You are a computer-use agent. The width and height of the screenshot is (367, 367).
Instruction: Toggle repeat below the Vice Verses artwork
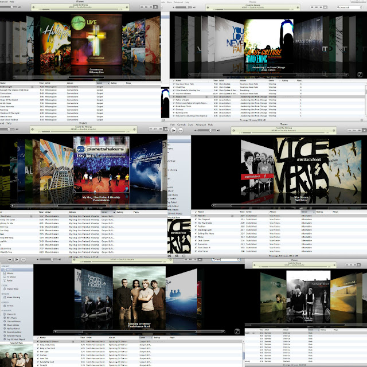pyautogui.click(x=177, y=256)
